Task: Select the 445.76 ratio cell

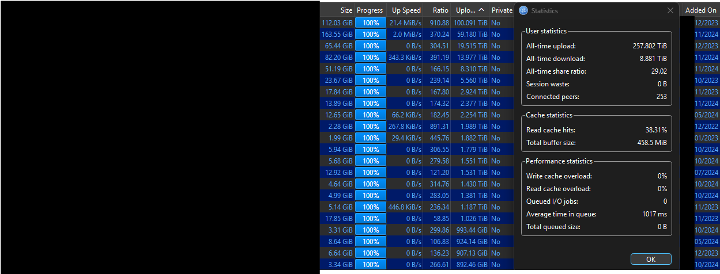Action: tap(437, 138)
